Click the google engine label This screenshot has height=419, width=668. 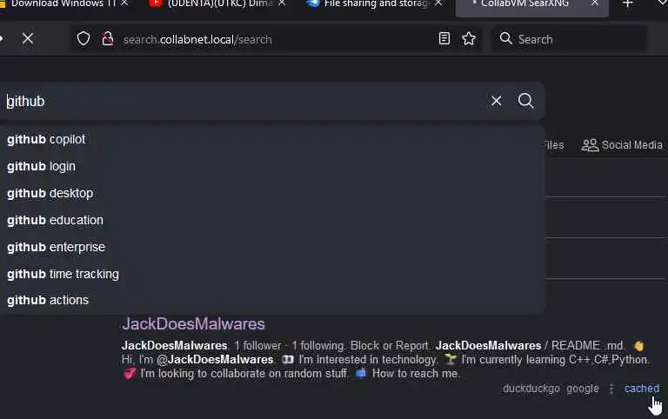point(583,389)
